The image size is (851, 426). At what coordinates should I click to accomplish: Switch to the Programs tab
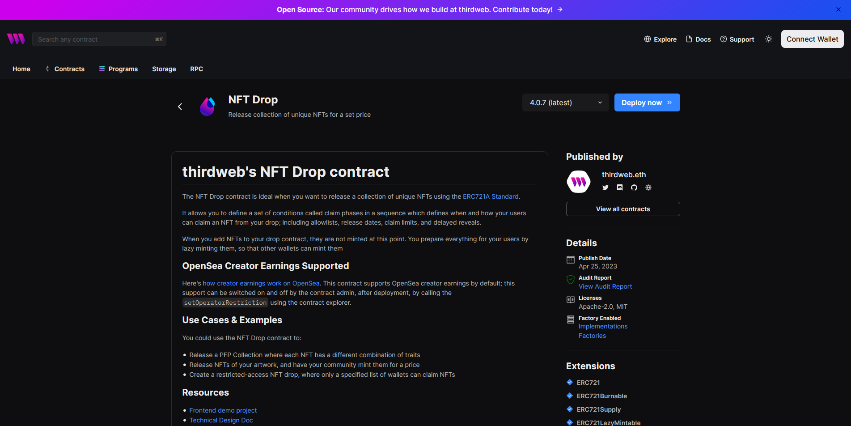(123, 69)
